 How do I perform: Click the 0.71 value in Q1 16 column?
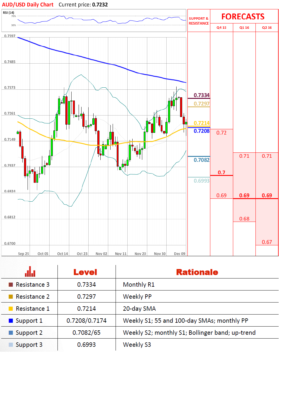244,156
